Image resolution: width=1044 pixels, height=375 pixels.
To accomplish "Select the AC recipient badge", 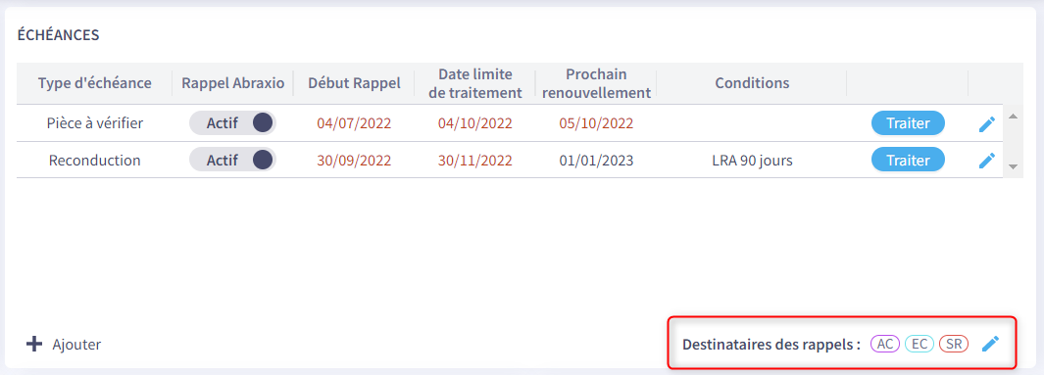I will coord(885,344).
